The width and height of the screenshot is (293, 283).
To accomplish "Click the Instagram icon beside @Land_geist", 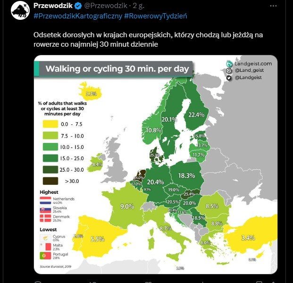I will coord(229,71).
